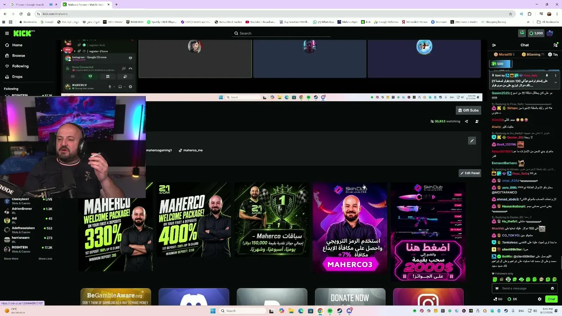Viewport: 562px width, 316px height.
Task: Click the Qasim2525 username in chat
Action: coord(501,93)
